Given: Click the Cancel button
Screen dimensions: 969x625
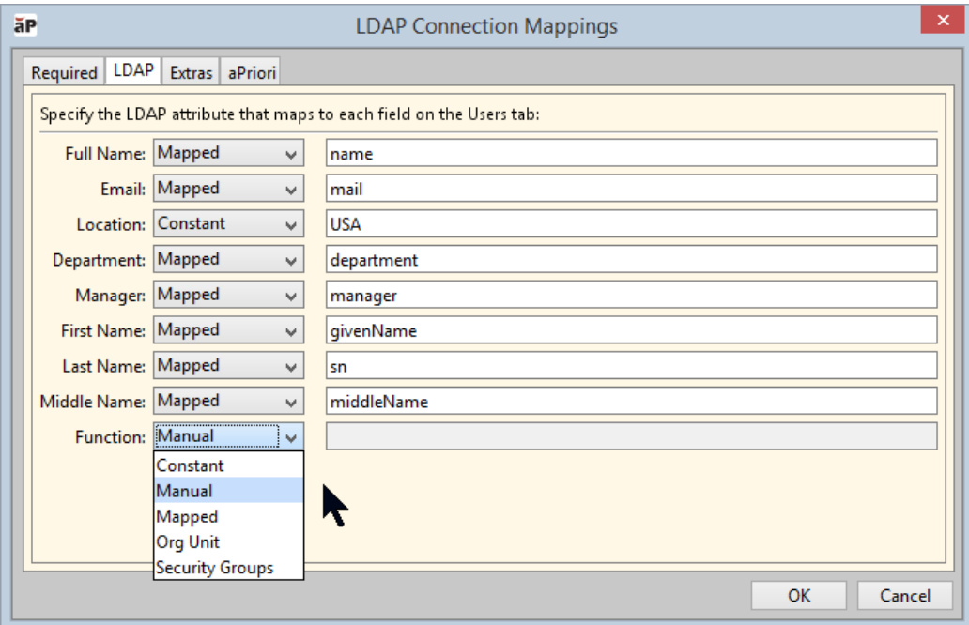Looking at the screenshot, I should [904, 596].
